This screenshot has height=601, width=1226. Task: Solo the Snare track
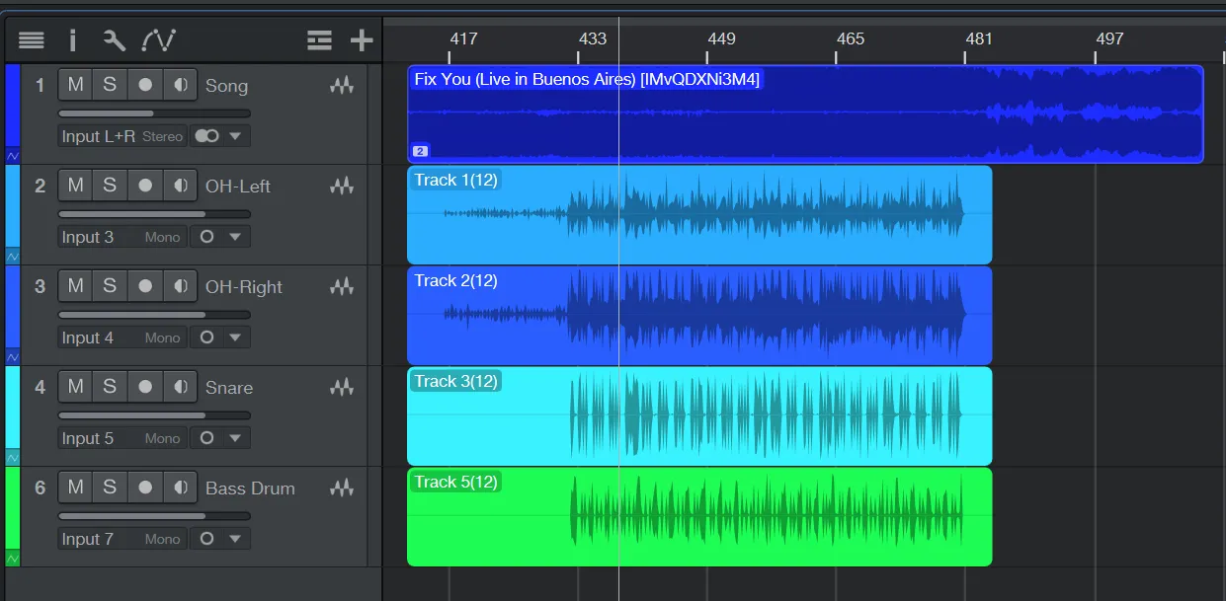tap(110, 387)
